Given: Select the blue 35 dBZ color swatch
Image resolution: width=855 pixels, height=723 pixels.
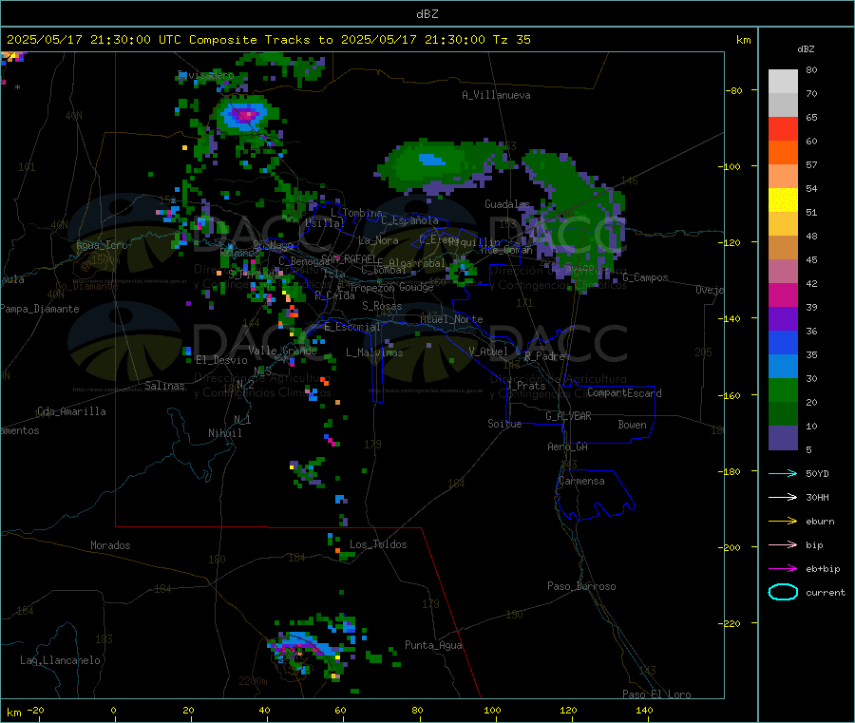Looking at the screenshot, I should (x=783, y=342).
